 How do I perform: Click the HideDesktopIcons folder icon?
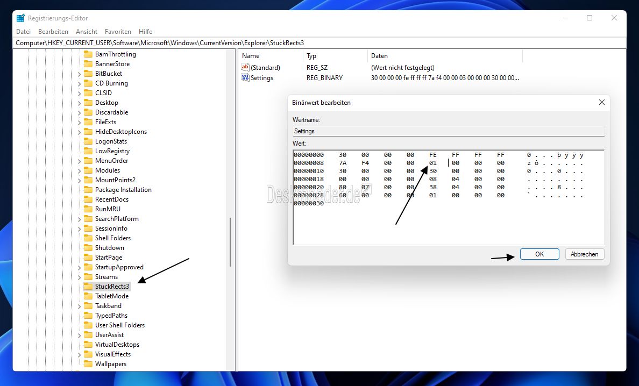click(88, 132)
